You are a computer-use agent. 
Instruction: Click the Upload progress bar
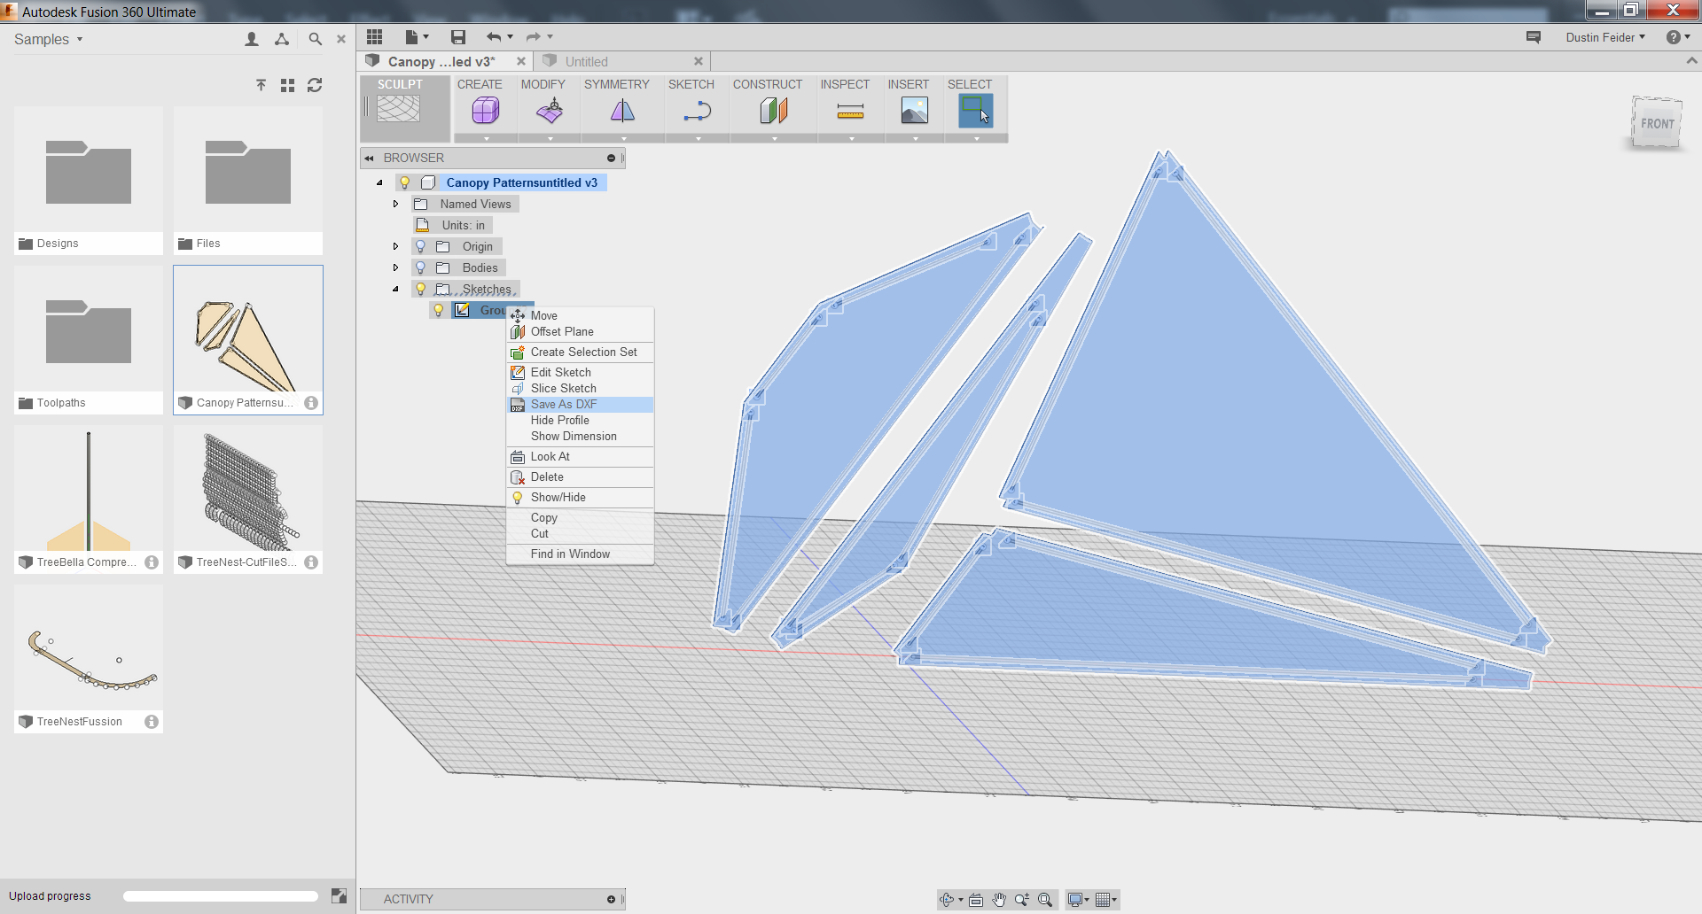(220, 896)
